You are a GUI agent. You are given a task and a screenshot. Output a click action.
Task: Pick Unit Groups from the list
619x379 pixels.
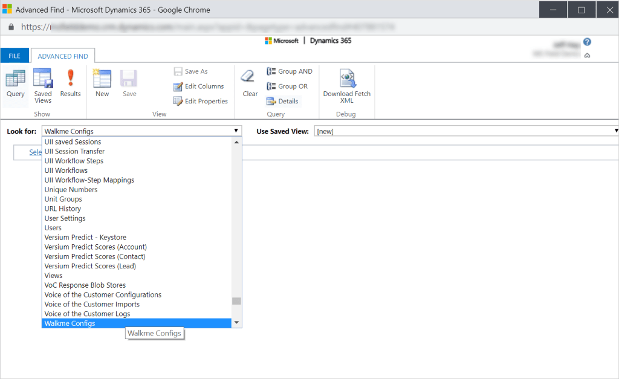click(63, 199)
